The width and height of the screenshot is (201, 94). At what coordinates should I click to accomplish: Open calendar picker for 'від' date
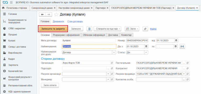[x=176, y=41]
